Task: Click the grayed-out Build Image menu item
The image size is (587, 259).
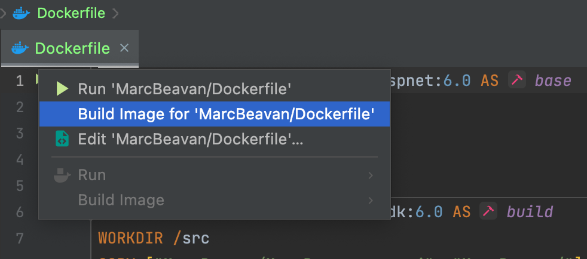Action: coord(121,201)
